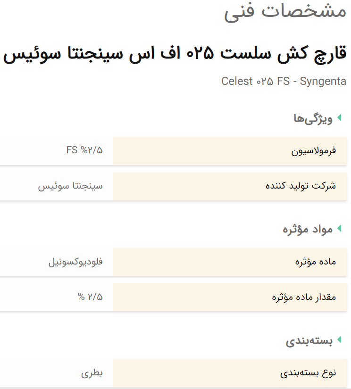This screenshot has width=351, height=389.
Task: Click the بطری packaging value
Action: pyautogui.click(x=92, y=373)
